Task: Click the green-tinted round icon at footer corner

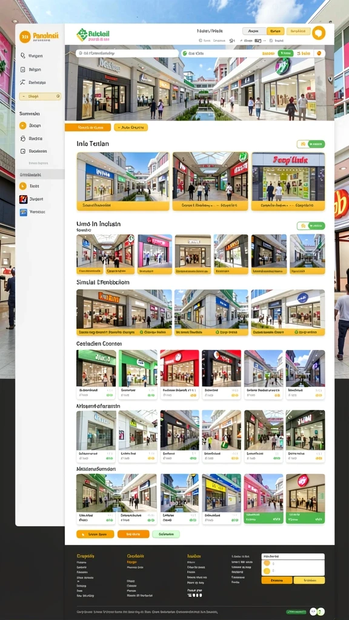Action: [x=321, y=612]
